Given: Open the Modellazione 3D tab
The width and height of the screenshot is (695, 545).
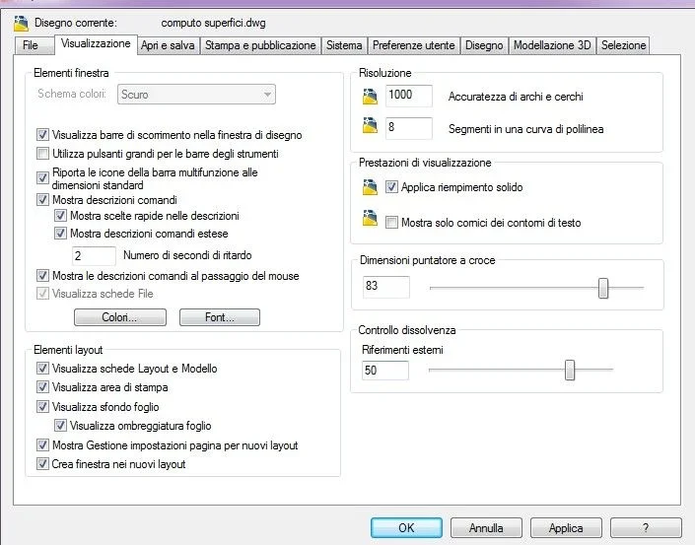Looking at the screenshot, I should [x=552, y=45].
